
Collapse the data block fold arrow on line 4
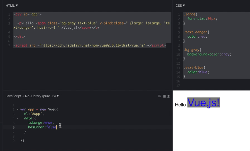pos(18,118)
